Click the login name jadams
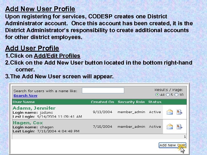Viewport: 207px width, 155px height. tap(46, 113)
